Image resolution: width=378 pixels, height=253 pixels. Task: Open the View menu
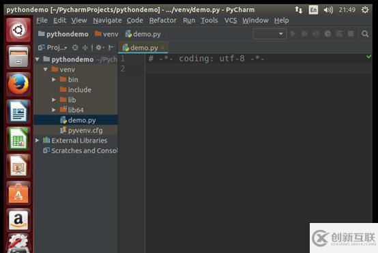click(x=79, y=20)
